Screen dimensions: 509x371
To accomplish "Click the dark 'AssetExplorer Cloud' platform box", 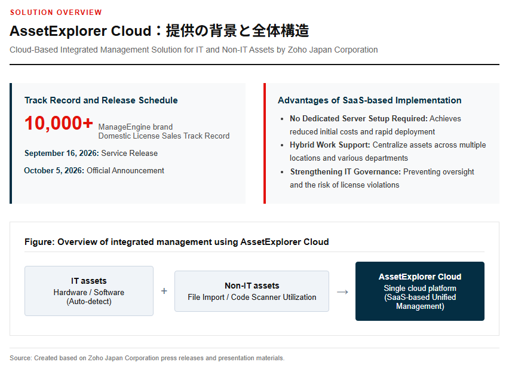I will (x=420, y=291).
